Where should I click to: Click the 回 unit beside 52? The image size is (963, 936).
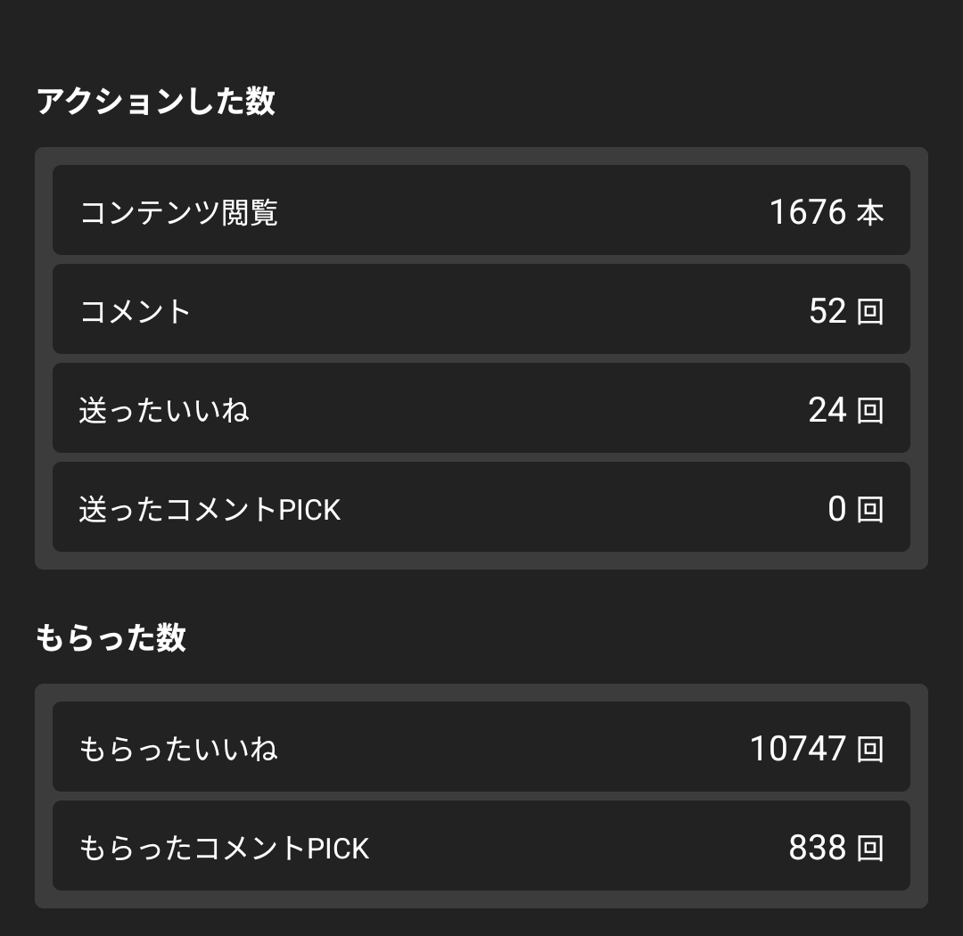pos(870,312)
